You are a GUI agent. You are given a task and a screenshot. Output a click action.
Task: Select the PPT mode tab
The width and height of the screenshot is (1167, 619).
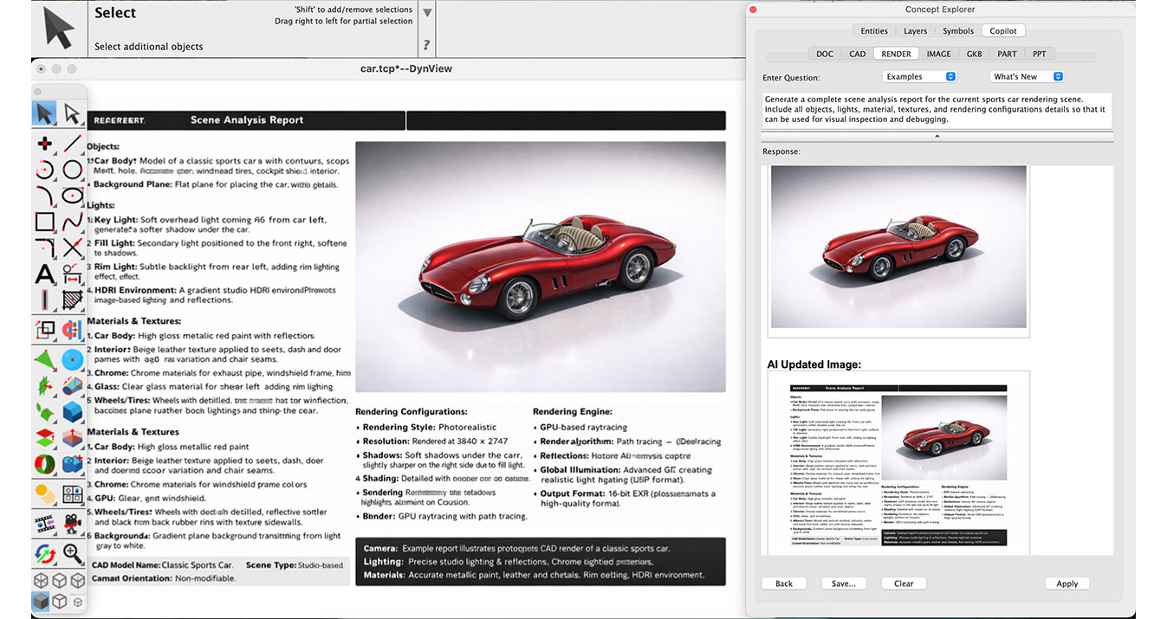(x=1039, y=54)
